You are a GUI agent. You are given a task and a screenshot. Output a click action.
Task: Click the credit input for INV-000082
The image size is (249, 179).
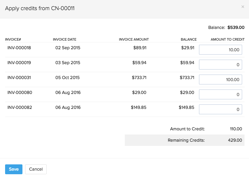[x=220, y=109]
